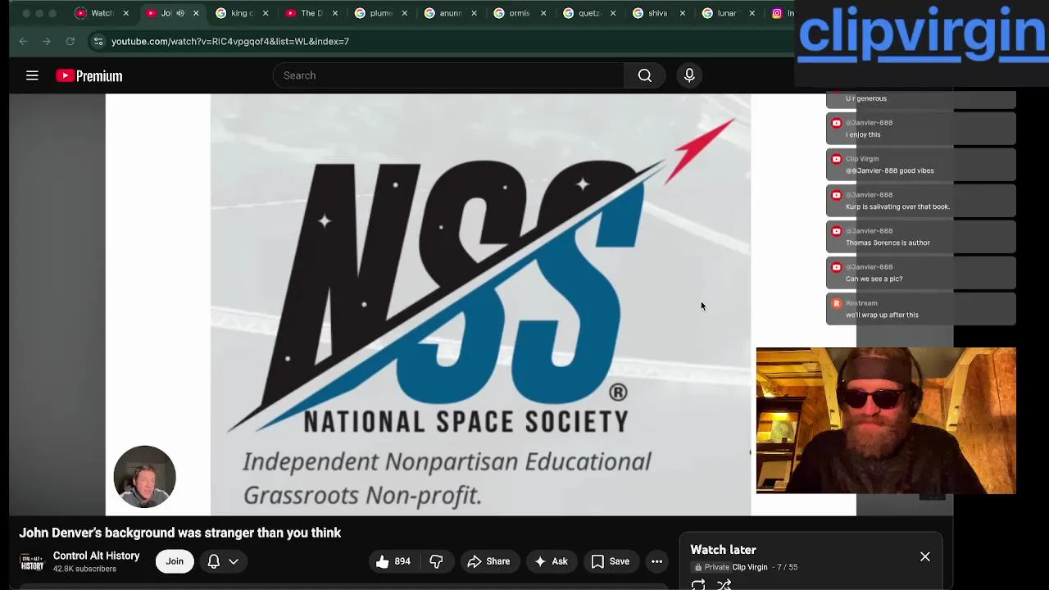This screenshot has height=590, width=1049.
Task: Click chat message 'Can we see a pic?'
Action: tap(874, 279)
